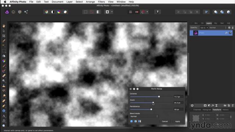Switch to the Develop persona icon

point(19,12)
